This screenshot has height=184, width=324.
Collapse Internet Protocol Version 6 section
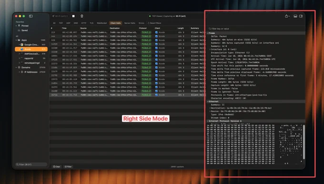tap(208, 121)
